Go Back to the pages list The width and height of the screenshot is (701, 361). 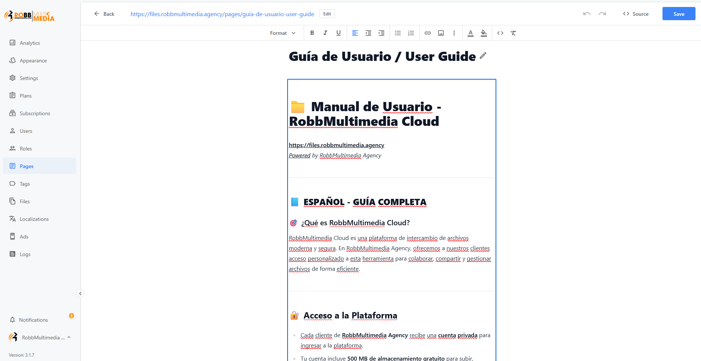coord(104,14)
